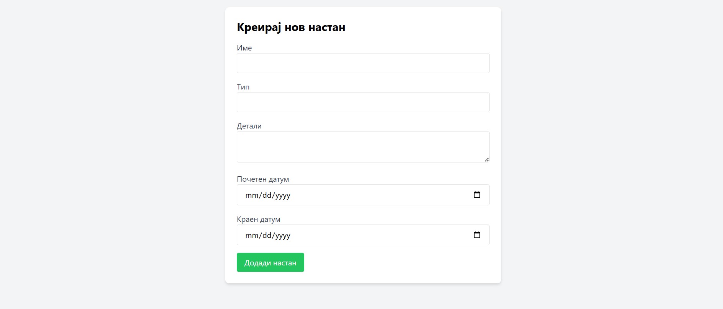Select day segment in Краен датум
This screenshot has width=723, height=309.
coord(267,236)
